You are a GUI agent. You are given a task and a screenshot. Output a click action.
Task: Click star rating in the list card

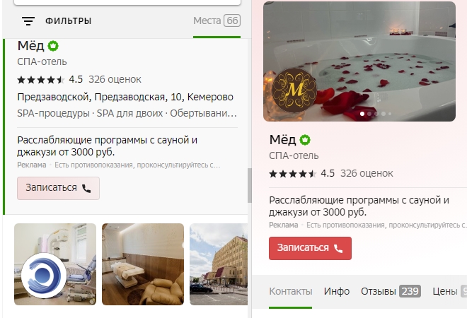(40, 80)
